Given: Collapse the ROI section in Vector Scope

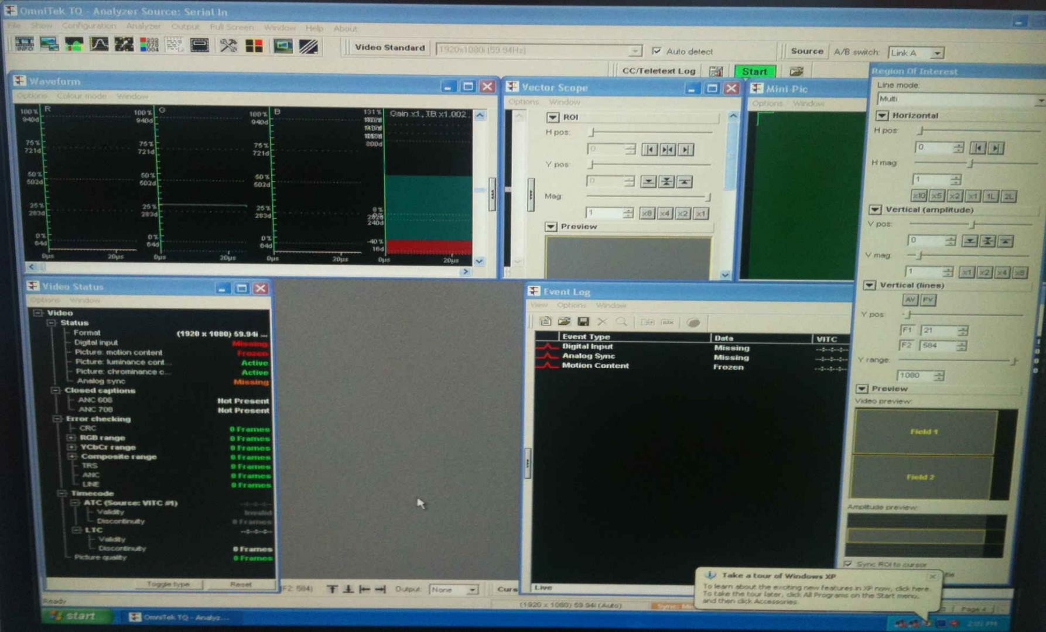Looking at the screenshot, I should coord(552,117).
